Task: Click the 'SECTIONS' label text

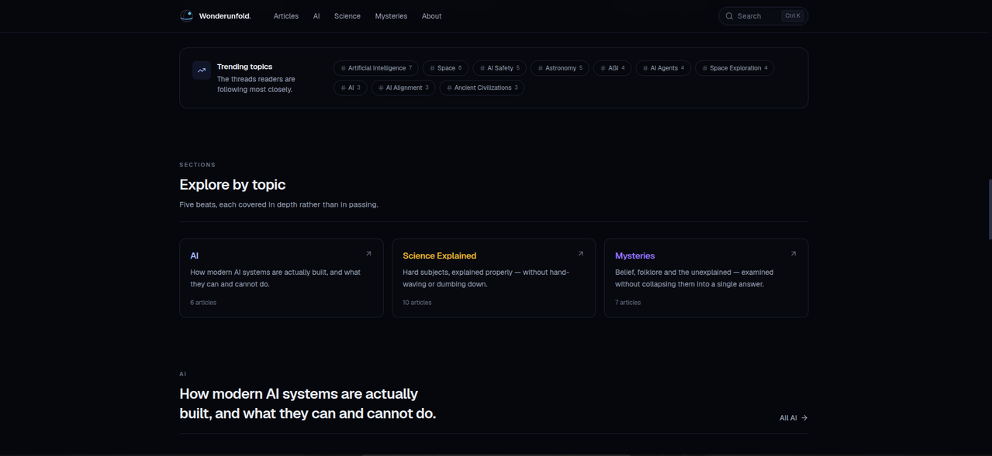Action: [x=198, y=165]
